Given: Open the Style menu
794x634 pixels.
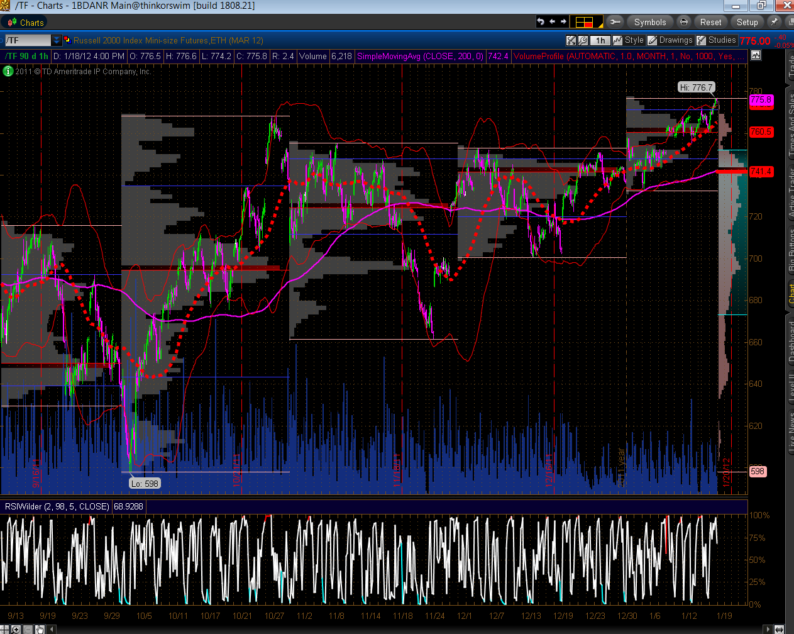Looking at the screenshot, I should pyautogui.click(x=629, y=40).
